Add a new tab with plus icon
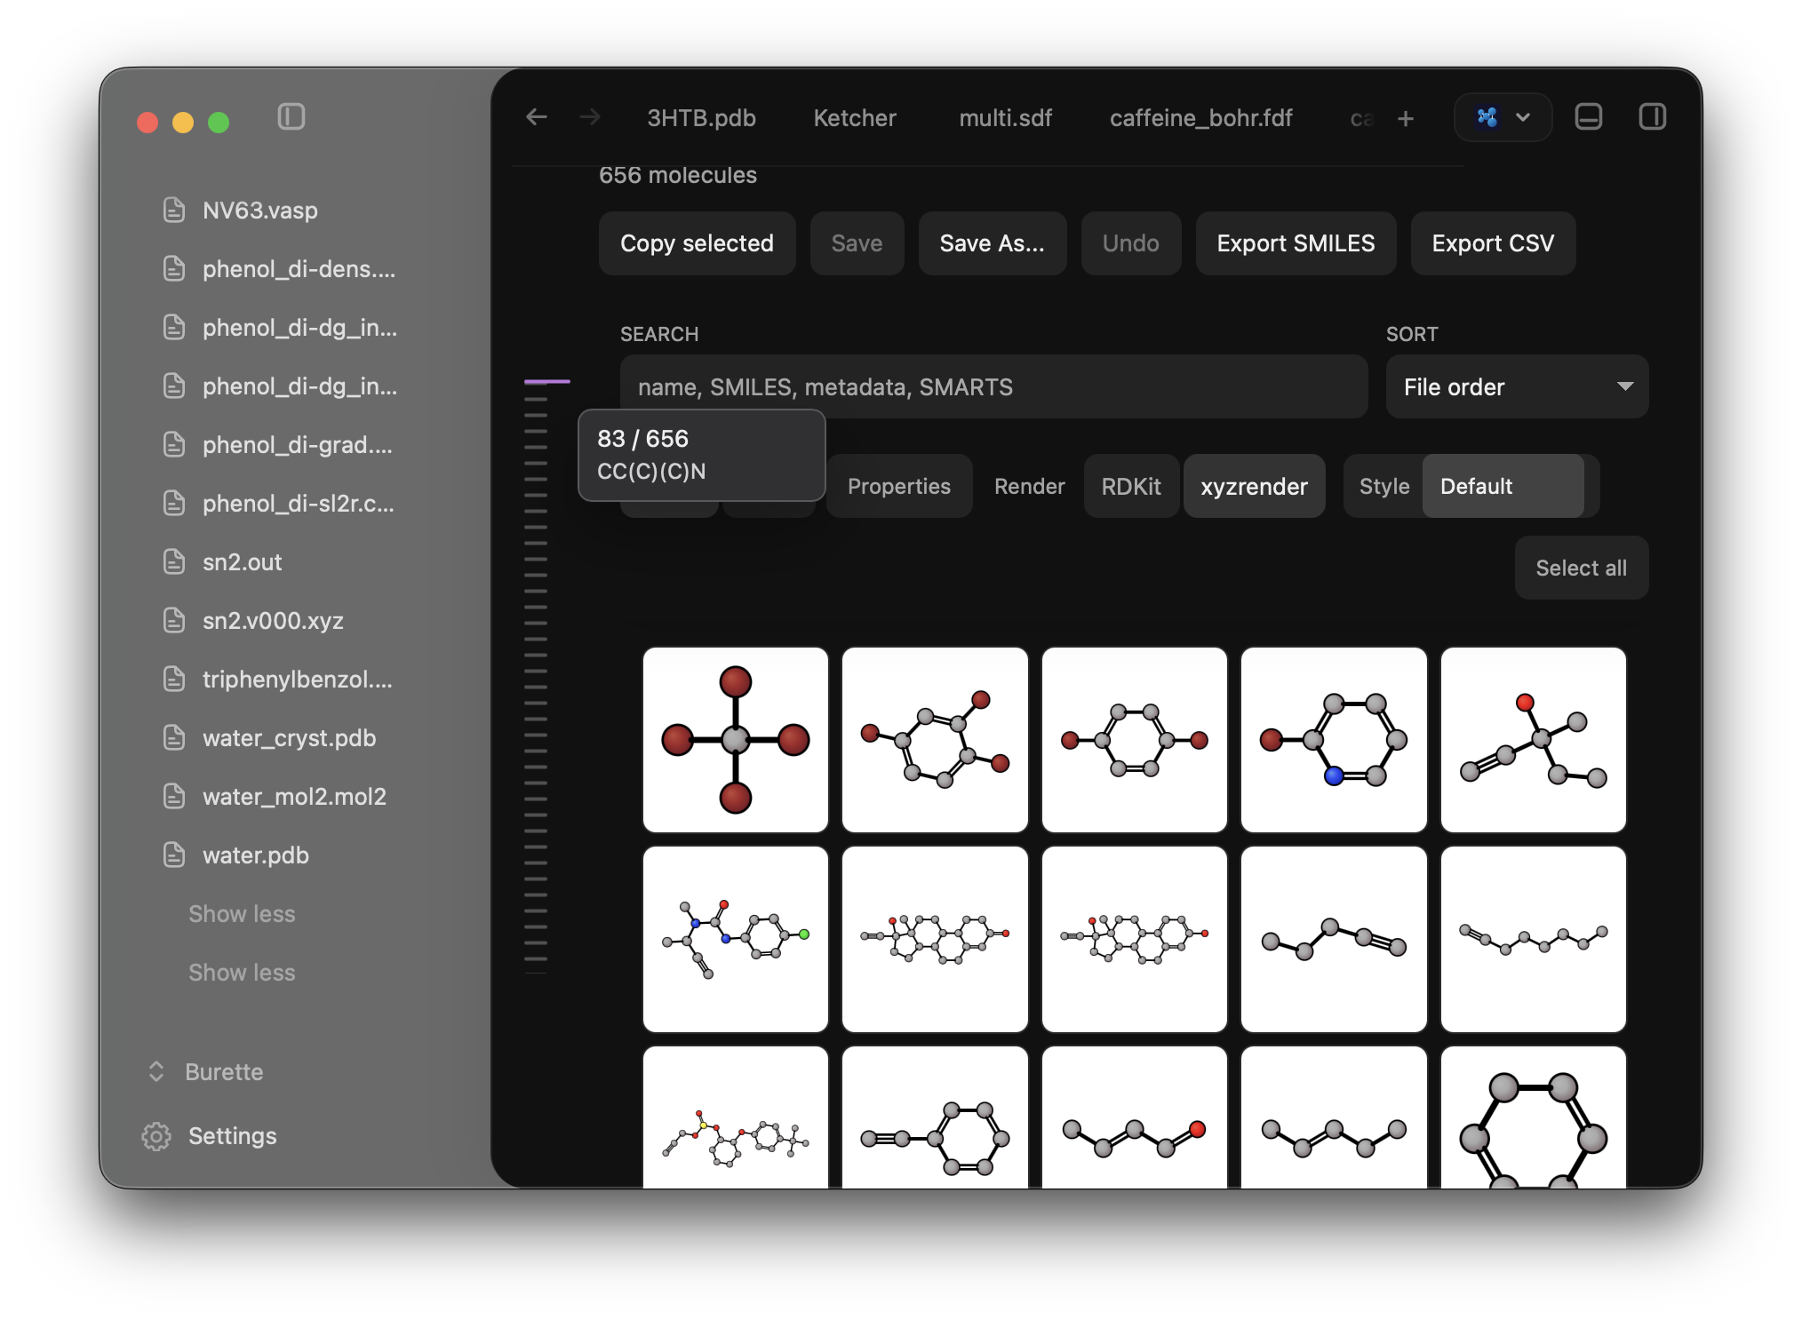 point(1406,118)
